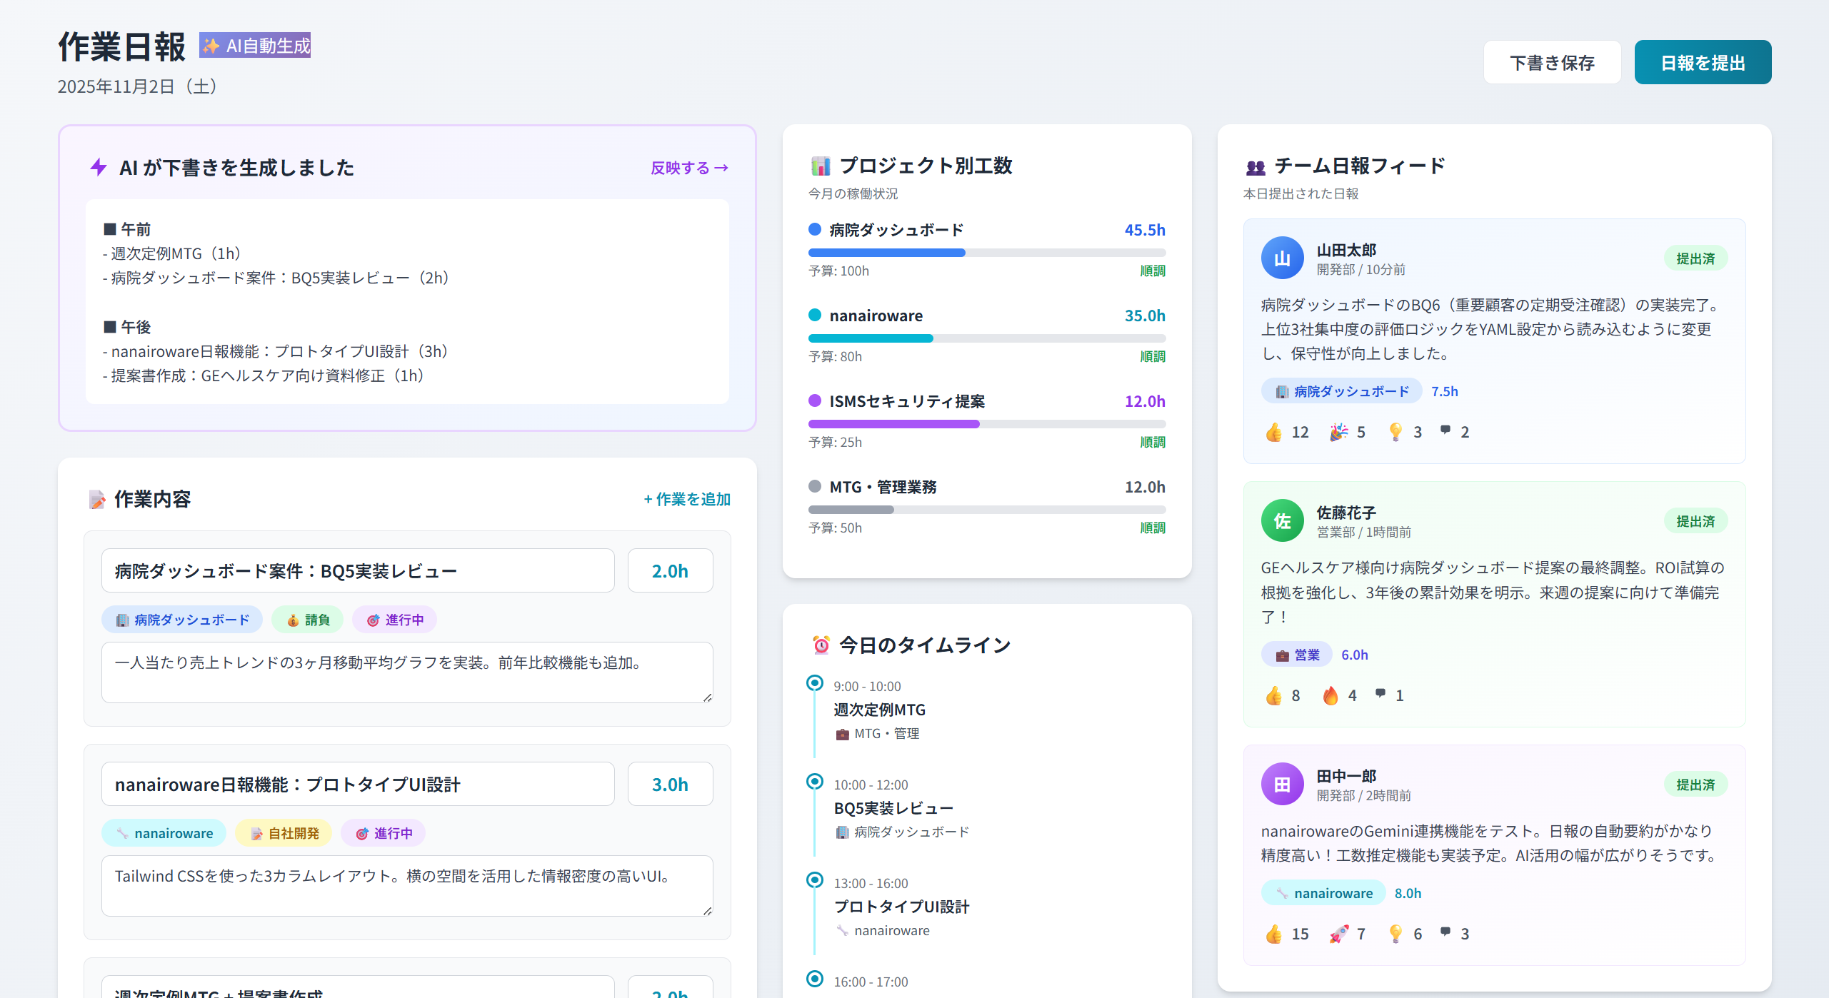This screenshot has width=1829, height=998.
Task: Submit the daily report via 日報を提出
Action: pyautogui.click(x=1703, y=62)
